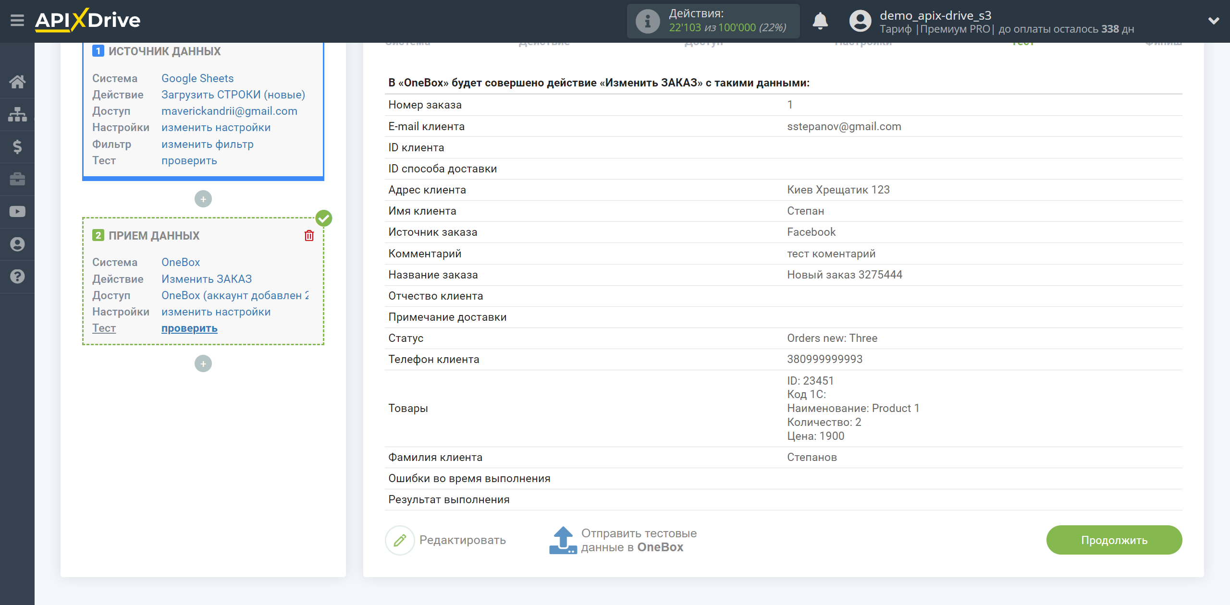Image resolution: width=1230 pixels, height=605 pixels.
Task: Click 'Товары' row label
Action: [408, 408]
